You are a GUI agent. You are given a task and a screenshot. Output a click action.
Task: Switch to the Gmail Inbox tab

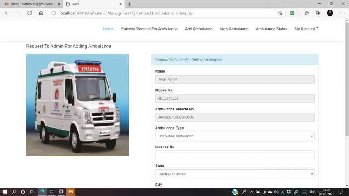pyautogui.click(x=32, y=4)
